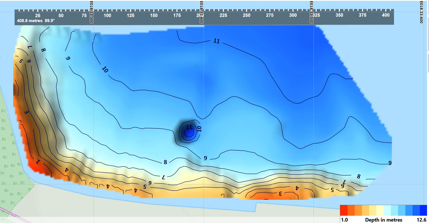429x223 pixels.
Task: Select the 100 metre ruler mark
Action: coord(107,15)
